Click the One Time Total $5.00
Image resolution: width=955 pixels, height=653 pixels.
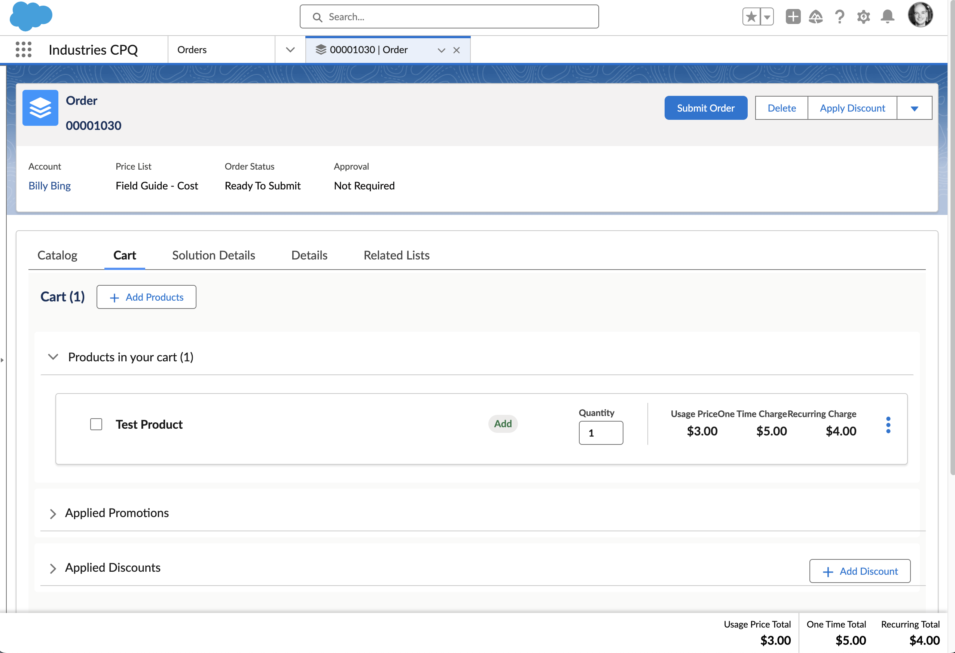(x=850, y=640)
